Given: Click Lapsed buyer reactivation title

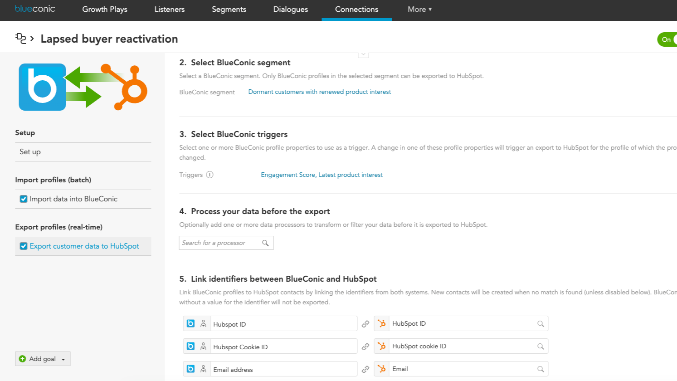Looking at the screenshot, I should (x=109, y=39).
